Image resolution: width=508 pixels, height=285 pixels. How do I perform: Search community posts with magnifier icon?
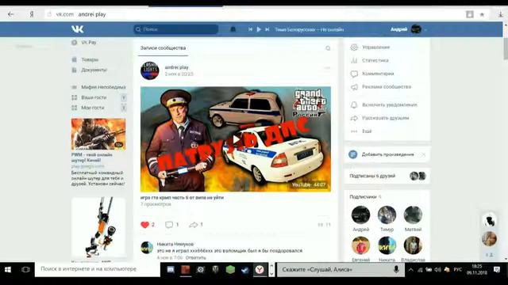point(328,48)
